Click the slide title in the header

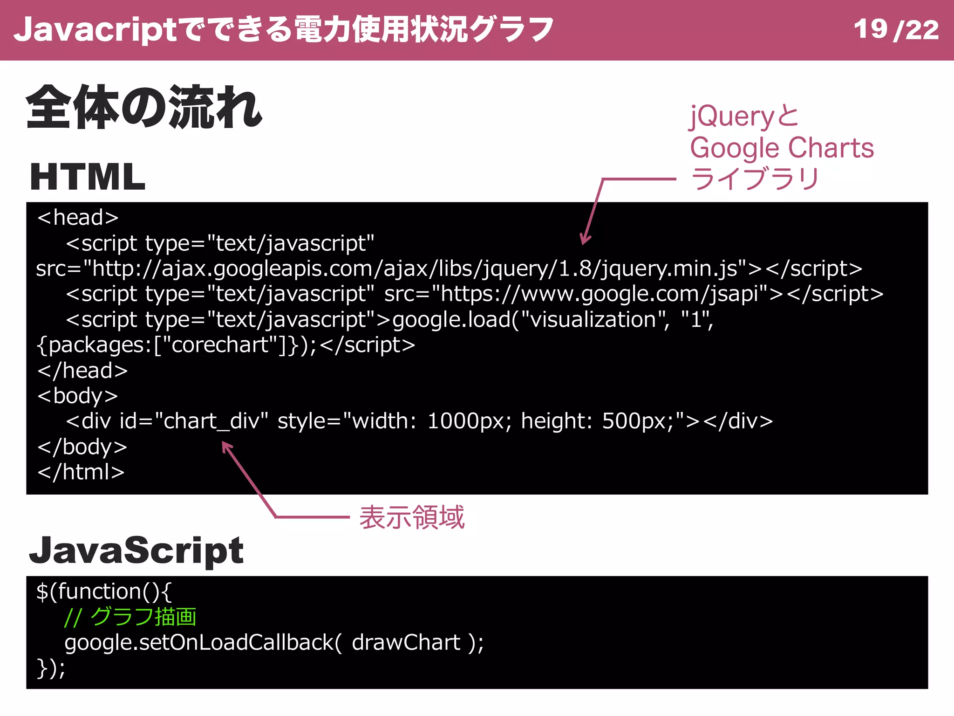point(283,30)
